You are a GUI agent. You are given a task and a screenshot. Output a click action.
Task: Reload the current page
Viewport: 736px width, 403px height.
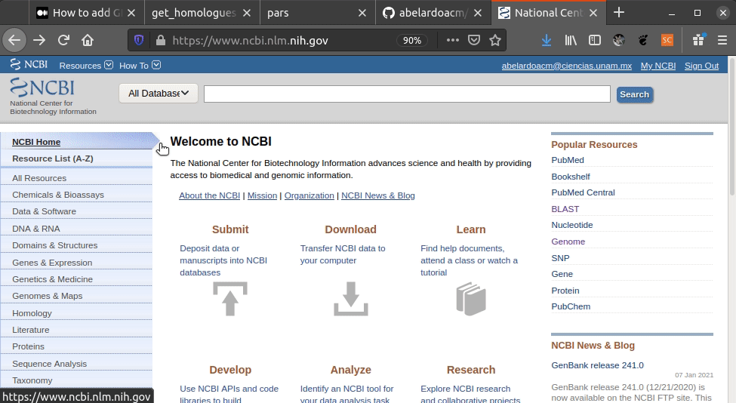63,40
